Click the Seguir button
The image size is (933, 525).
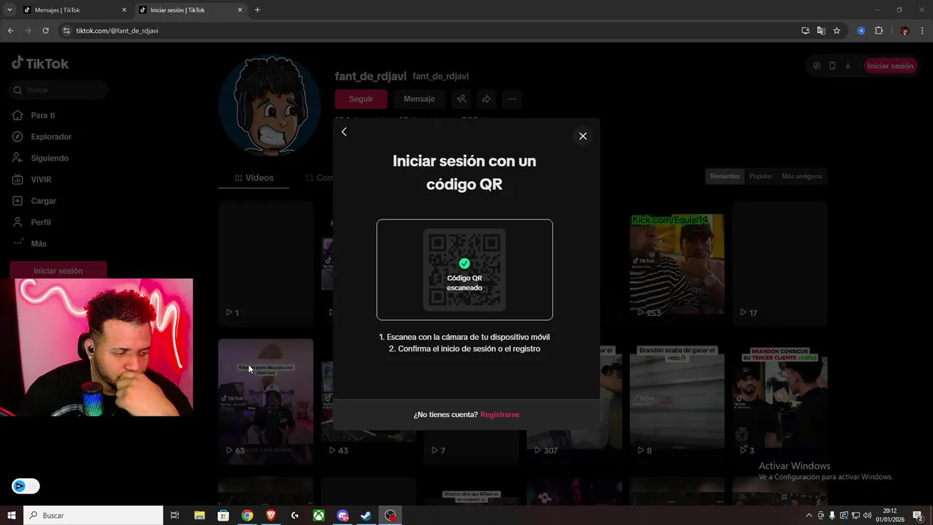[x=361, y=99]
